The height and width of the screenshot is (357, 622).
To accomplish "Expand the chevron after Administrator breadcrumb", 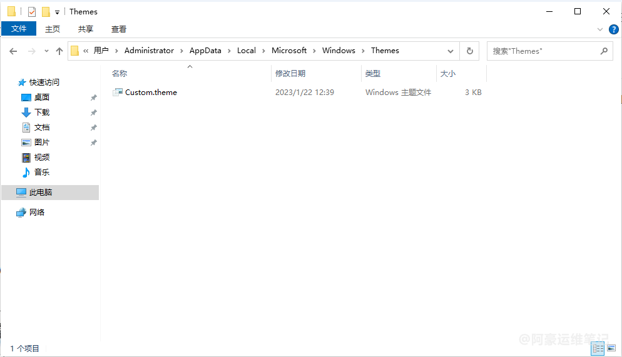I will coord(181,51).
